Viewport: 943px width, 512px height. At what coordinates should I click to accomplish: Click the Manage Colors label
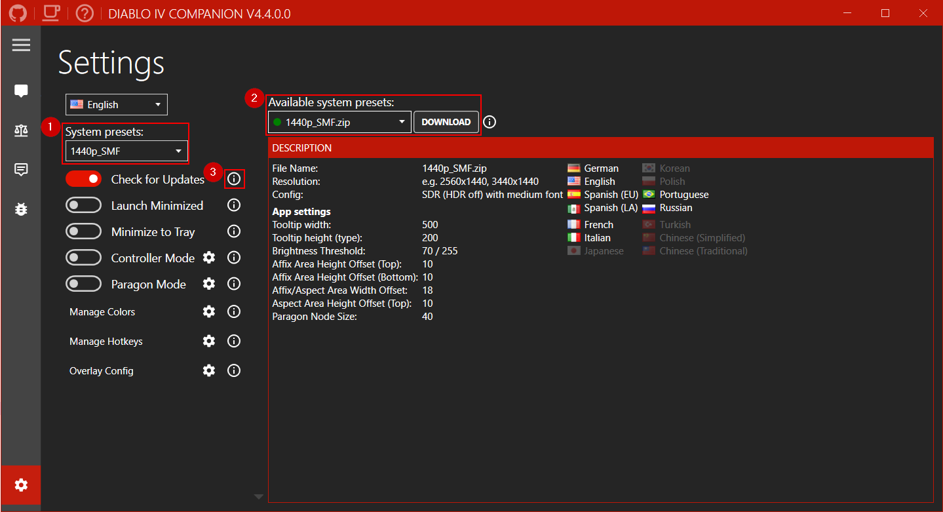102,312
